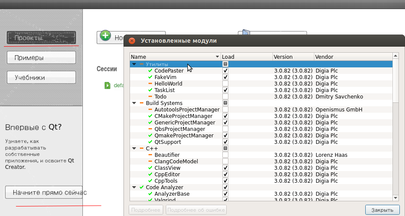Open Учебники tab in welcome sidebar

41,77
